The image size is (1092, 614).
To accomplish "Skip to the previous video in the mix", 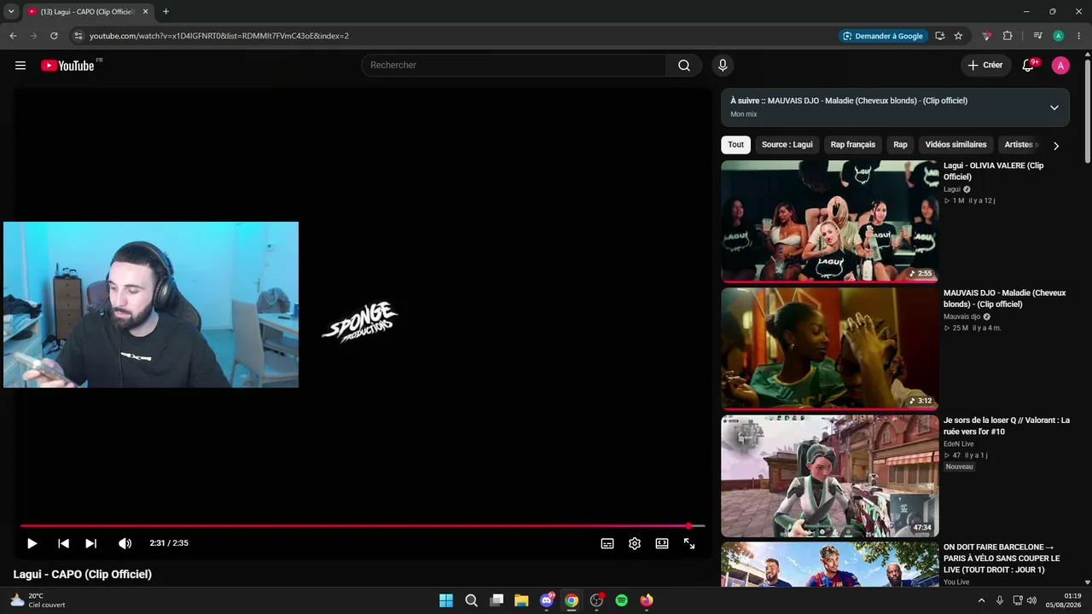I will [x=63, y=543].
